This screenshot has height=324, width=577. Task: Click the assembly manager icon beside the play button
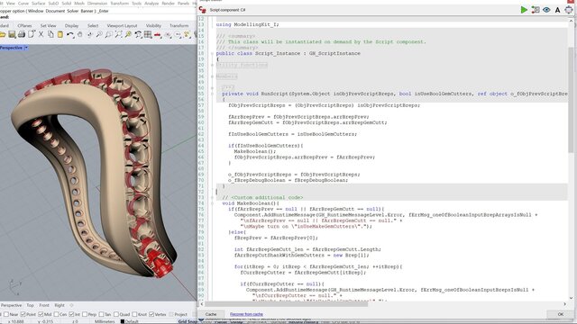point(536,10)
